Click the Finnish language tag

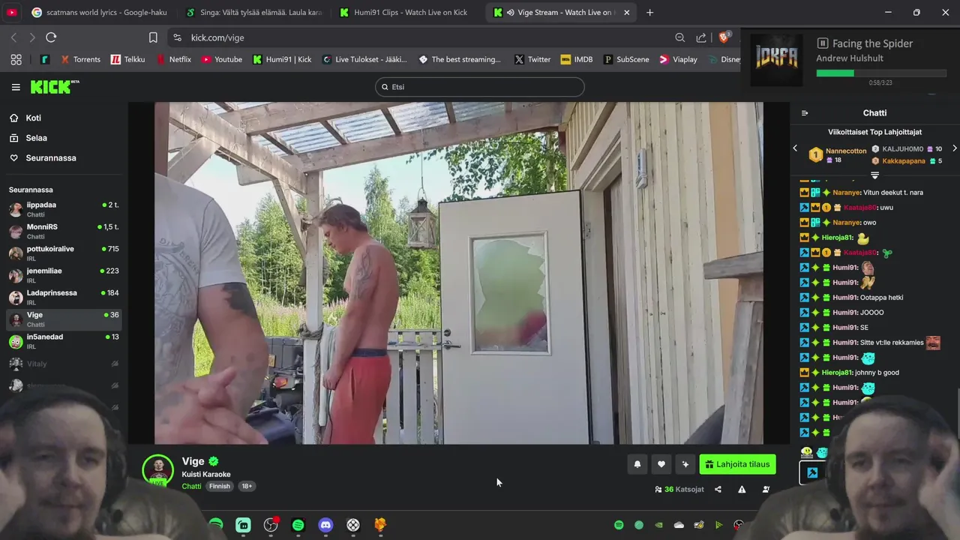pyautogui.click(x=219, y=486)
